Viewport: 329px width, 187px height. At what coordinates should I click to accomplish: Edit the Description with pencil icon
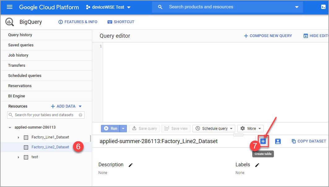(x=131, y=165)
